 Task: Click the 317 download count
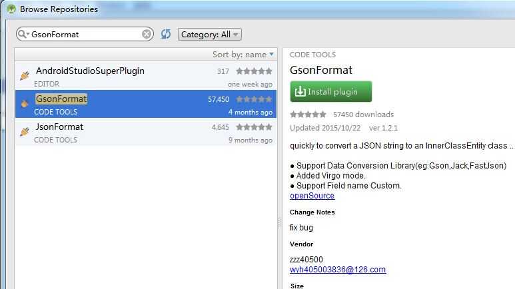pyautogui.click(x=223, y=71)
